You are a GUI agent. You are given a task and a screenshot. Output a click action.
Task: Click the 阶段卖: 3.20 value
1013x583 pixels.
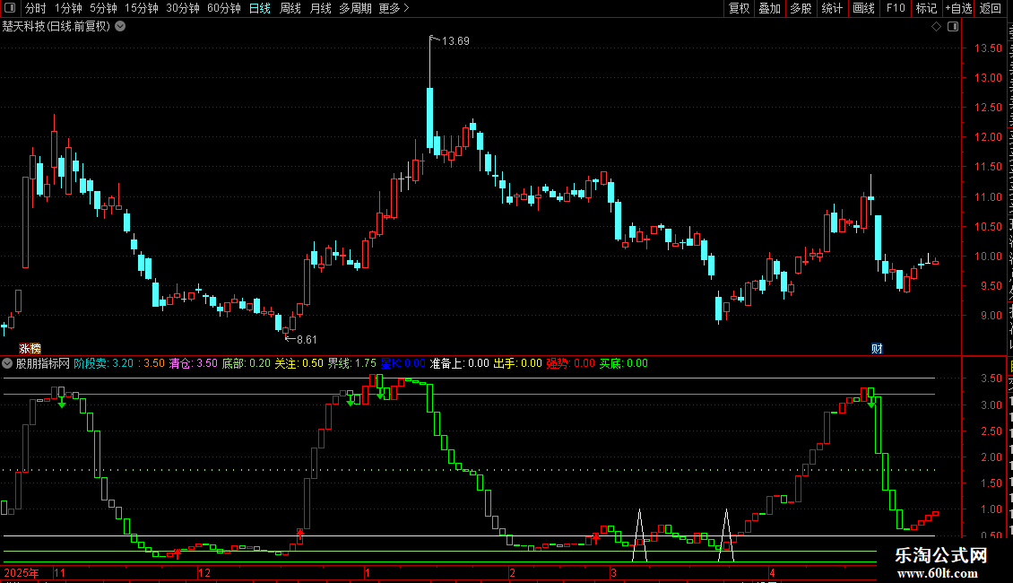tap(103, 363)
